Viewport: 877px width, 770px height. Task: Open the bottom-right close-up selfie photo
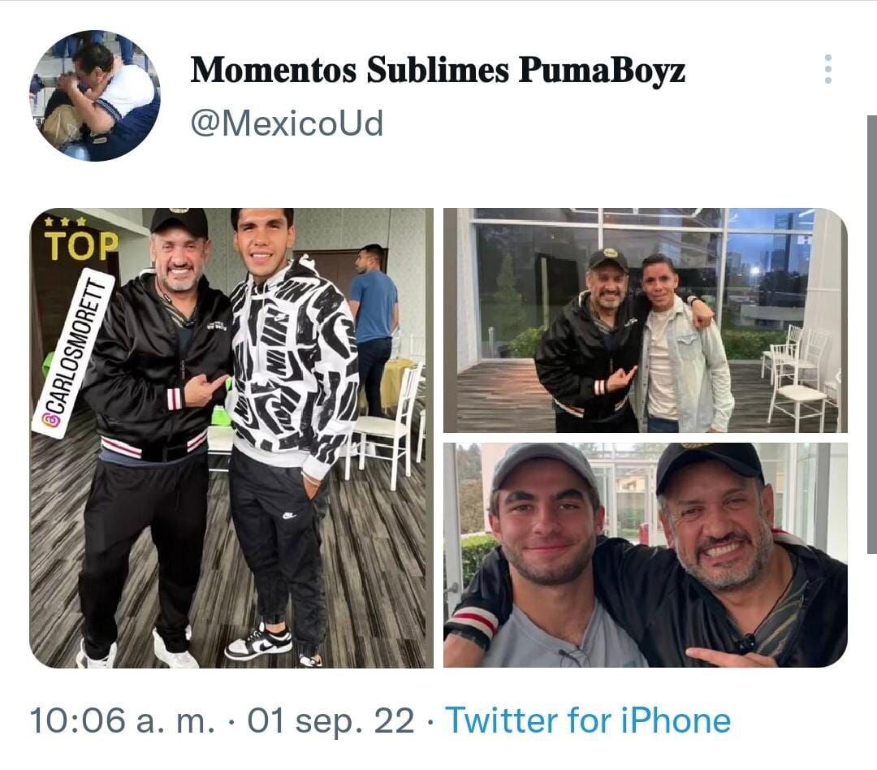pos(645,555)
